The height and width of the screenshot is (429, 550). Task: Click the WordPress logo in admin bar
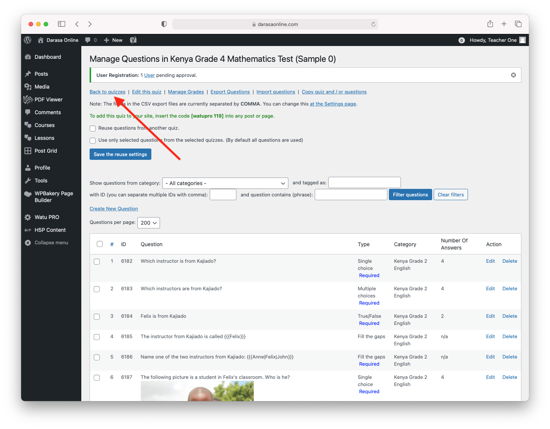27,40
